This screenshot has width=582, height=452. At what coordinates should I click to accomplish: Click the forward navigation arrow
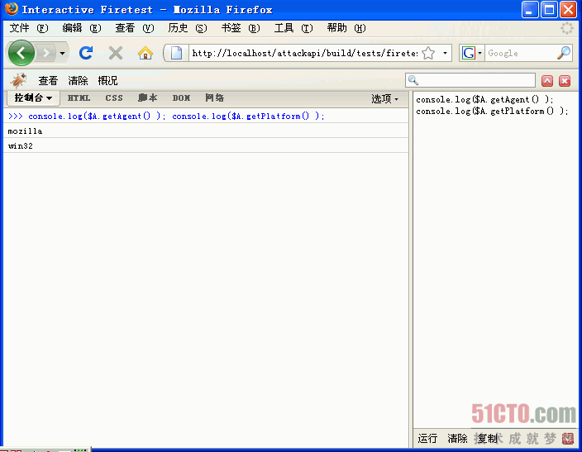click(x=46, y=53)
